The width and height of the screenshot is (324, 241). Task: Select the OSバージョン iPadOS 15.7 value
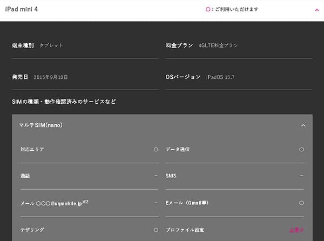pyautogui.click(x=220, y=77)
